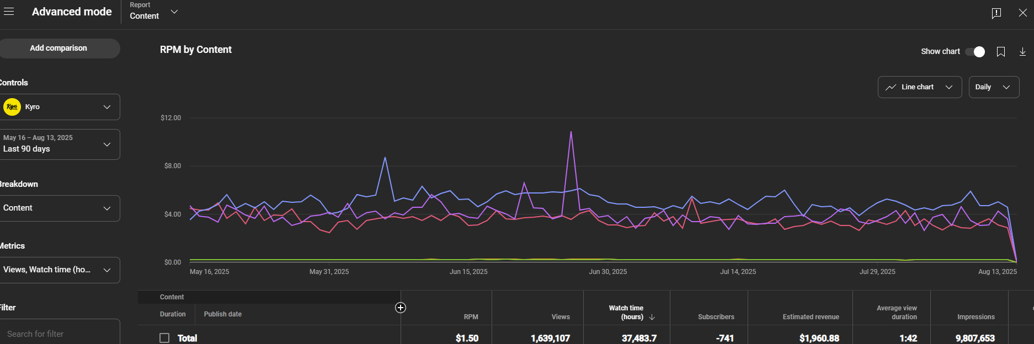Close the Advanced mode window
This screenshot has height=344, width=1034.
1022,13
